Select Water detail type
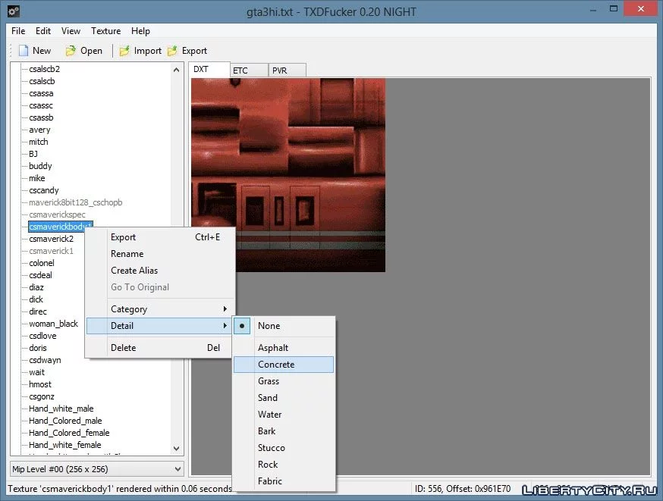The width and height of the screenshot is (663, 501). pyautogui.click(x=284, y=415)
